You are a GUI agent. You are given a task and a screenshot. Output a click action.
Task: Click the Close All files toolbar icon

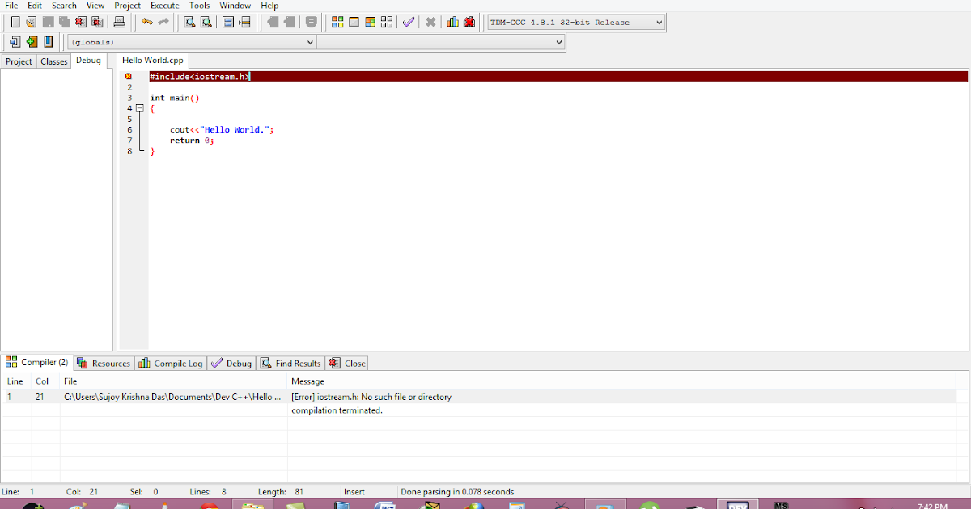[97, 22]
